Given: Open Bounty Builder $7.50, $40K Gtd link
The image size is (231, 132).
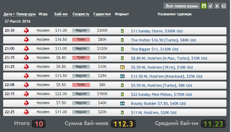Looking at the screenshot, I should click(x=158, y=103).
